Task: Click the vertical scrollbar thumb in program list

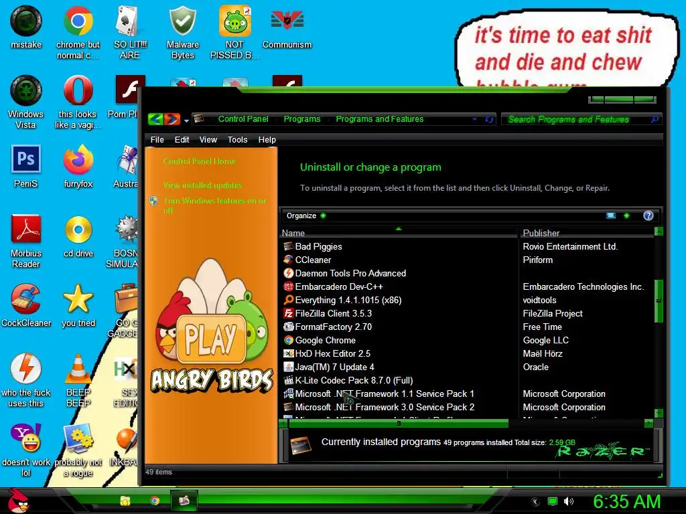Action: click(x=659, y=301)
